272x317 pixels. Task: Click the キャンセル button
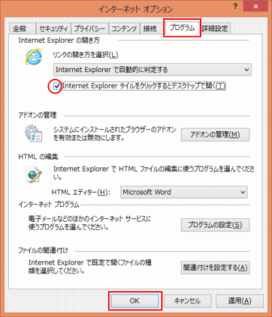click(x=188, y=301)
